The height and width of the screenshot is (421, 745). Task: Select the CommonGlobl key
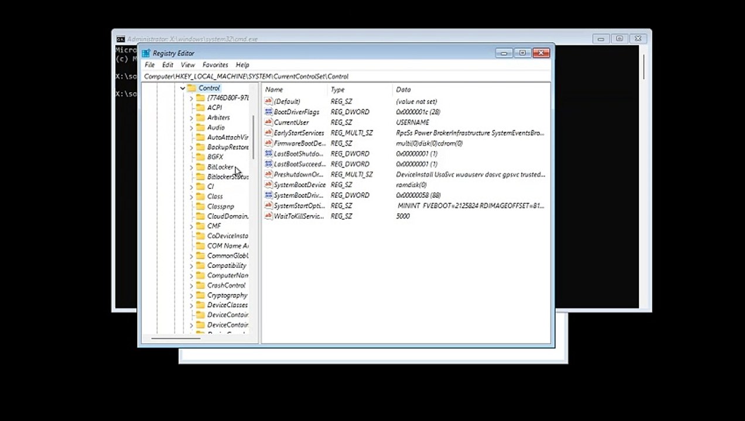click(x=228, y=256)
